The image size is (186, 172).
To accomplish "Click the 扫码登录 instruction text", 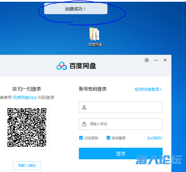I will click(46, 97).
